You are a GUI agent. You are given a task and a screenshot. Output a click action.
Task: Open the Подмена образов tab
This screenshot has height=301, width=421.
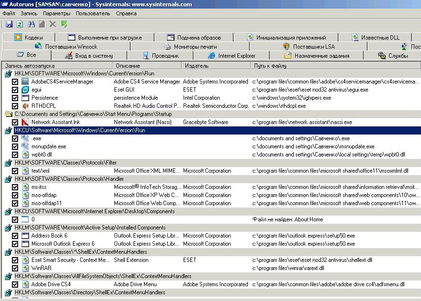click(194, 37)
